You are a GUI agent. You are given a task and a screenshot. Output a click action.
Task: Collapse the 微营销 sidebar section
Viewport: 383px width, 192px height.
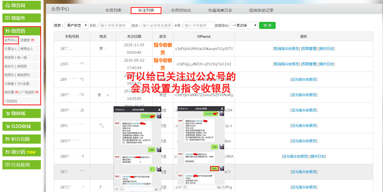click(21, 31)
